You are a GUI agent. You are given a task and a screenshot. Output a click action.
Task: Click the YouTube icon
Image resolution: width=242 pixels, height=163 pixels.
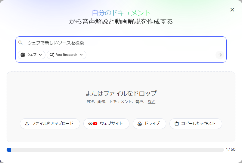95,124
